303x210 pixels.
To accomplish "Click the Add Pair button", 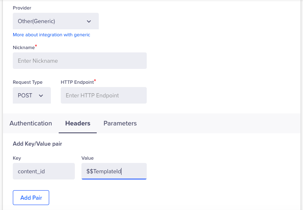I will tap(31, 198).
